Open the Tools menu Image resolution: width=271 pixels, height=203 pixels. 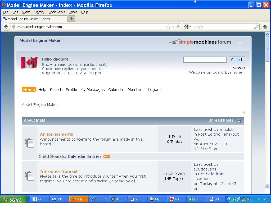73,12
